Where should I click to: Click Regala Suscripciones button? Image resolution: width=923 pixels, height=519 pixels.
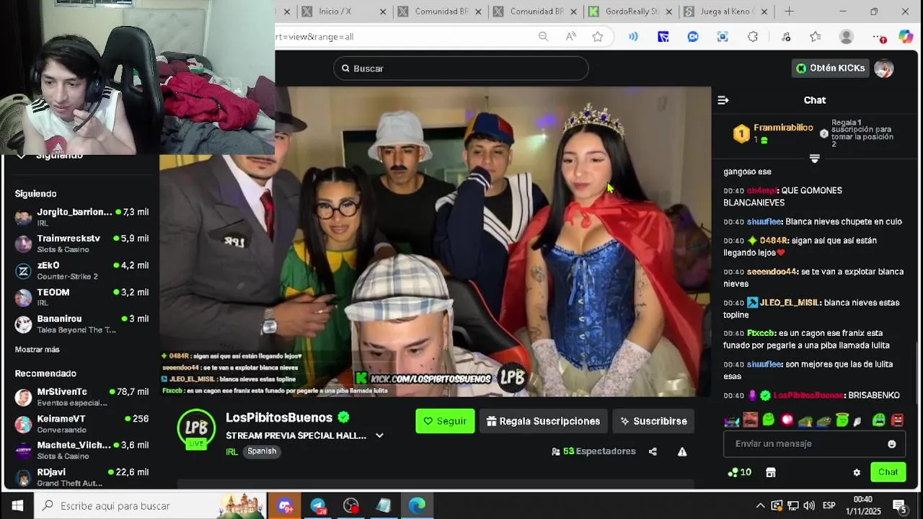click(x=544, y=422)
